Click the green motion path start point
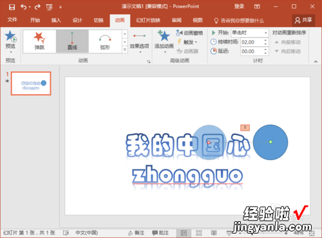This screenshot has height=238, width=322. [270, 142]
